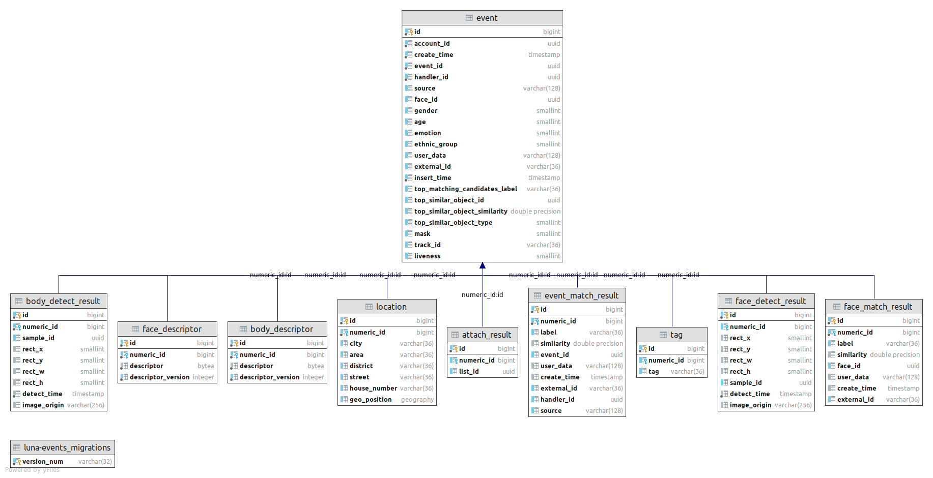
Task: Select the event_match_result table header
Action: [577, 295]
